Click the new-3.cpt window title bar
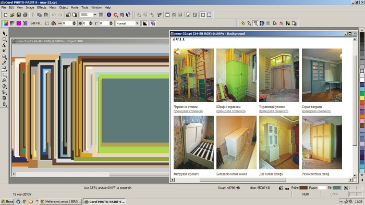This screenshot has height=205, width=365. coord(90,41)
